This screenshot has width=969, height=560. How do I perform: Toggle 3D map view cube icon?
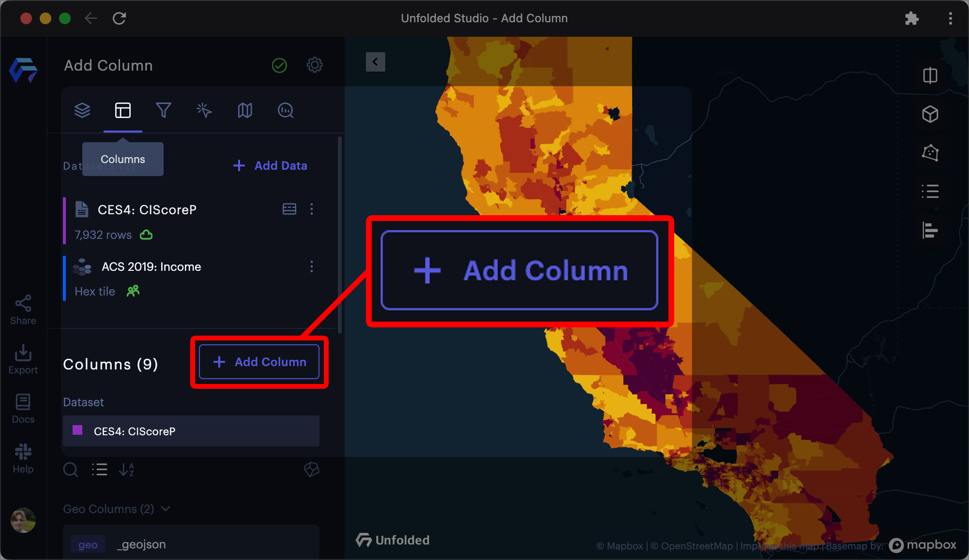click(x=930, y=114)
